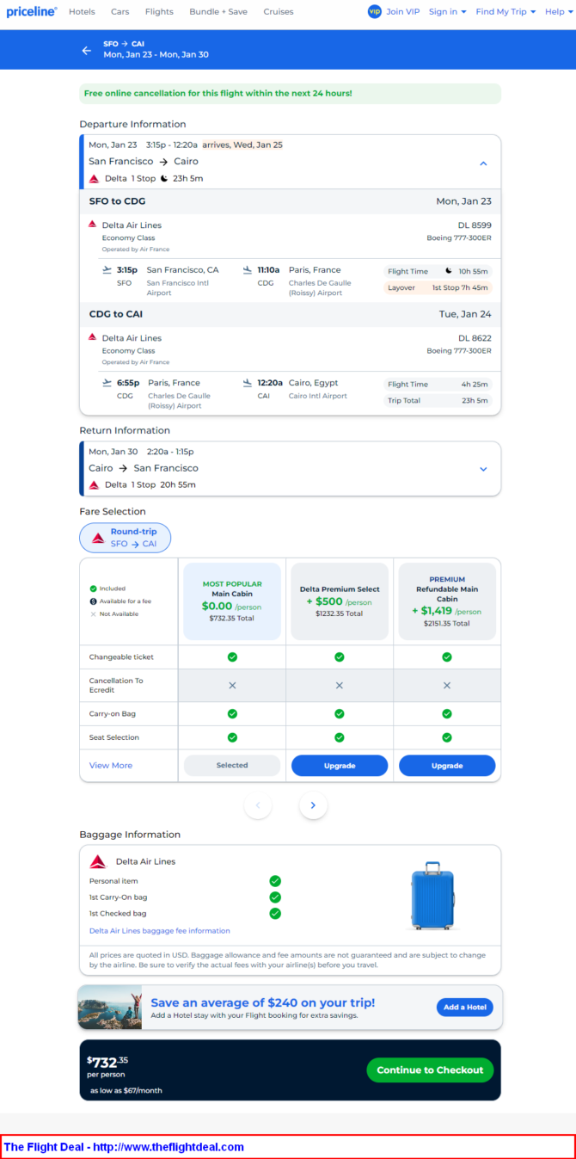Image resolution: width=576 pixels, height=1159 pixels.
Task: Open Delta Air Lines baggage fee information
Action: [160, 931]
